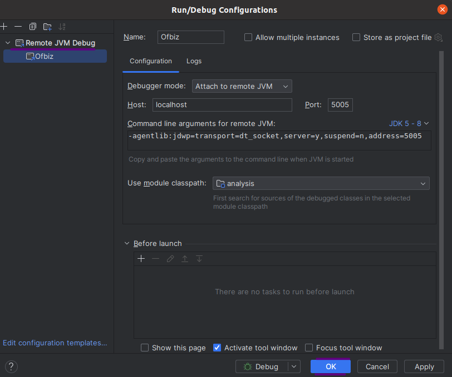Screen dimensions: 452x377
Task: Enable Focus tool window
Action: coord(309,348)
